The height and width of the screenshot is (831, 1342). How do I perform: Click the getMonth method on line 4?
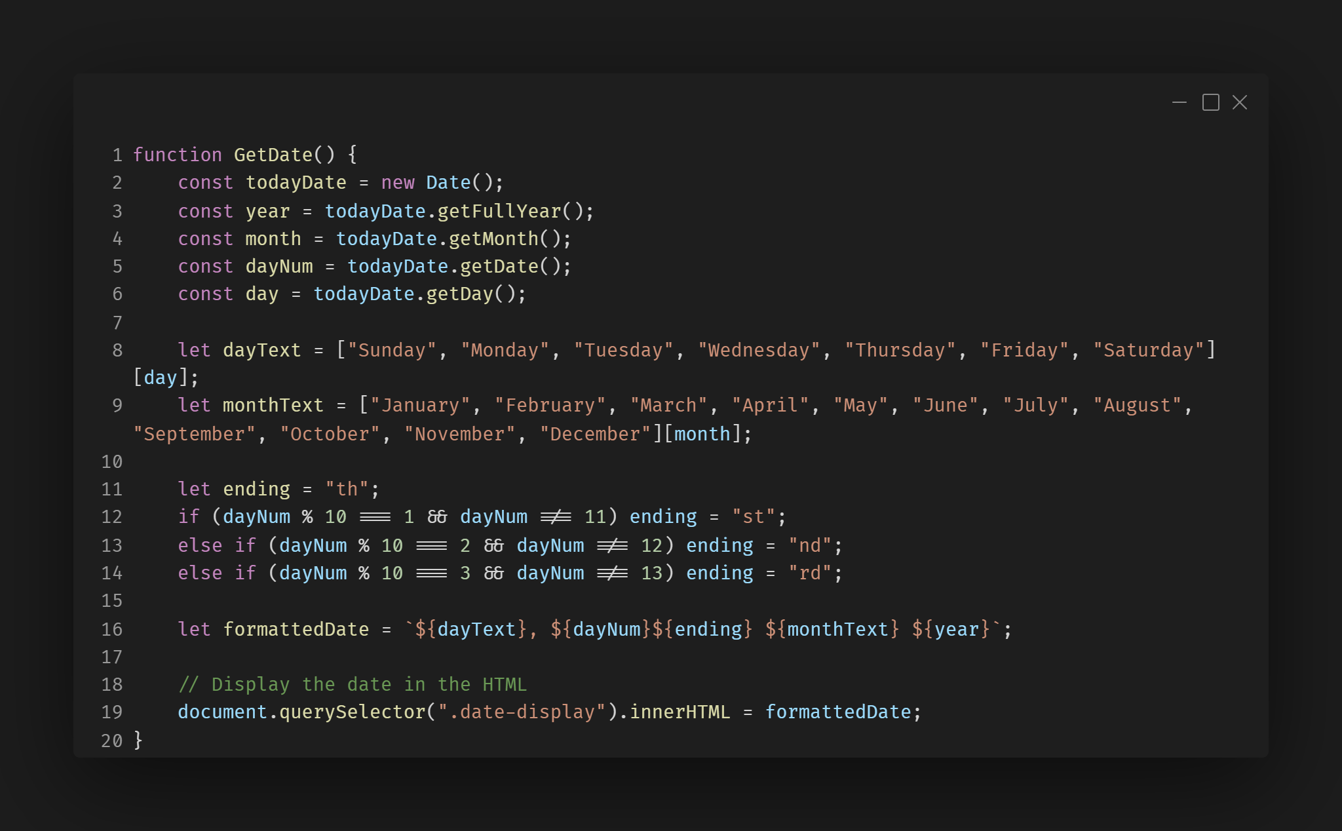click(493, 239)
